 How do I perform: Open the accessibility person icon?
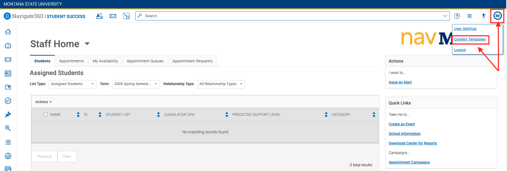pyautogui.click(x=484, y=16)
